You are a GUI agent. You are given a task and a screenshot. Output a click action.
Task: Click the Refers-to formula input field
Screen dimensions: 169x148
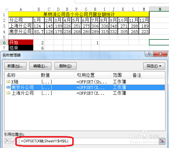pyautogui.click(x=89, y=141)
